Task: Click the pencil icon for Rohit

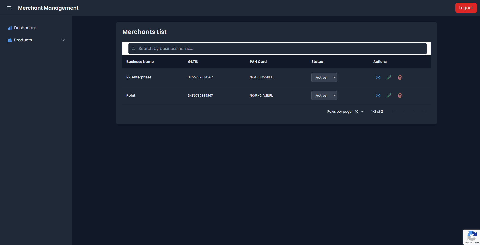Action: tap(389, 95)
